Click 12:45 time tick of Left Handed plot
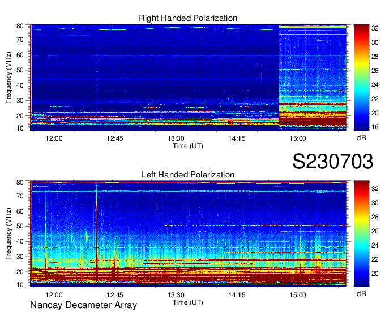 [115, 295]
